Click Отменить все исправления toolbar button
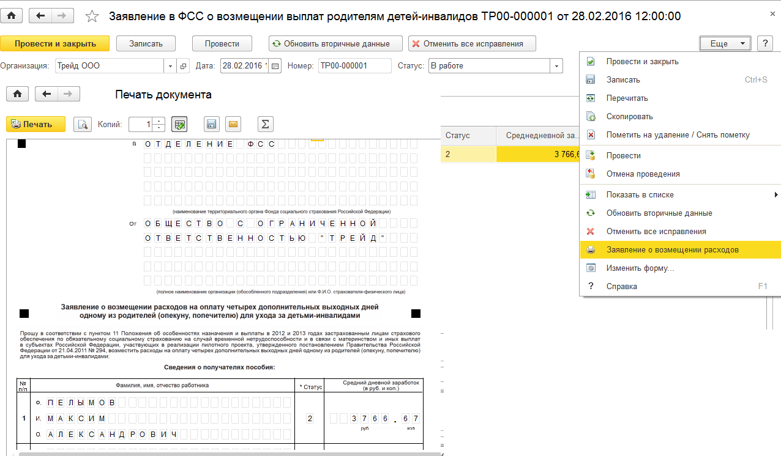 click(472, 43)
